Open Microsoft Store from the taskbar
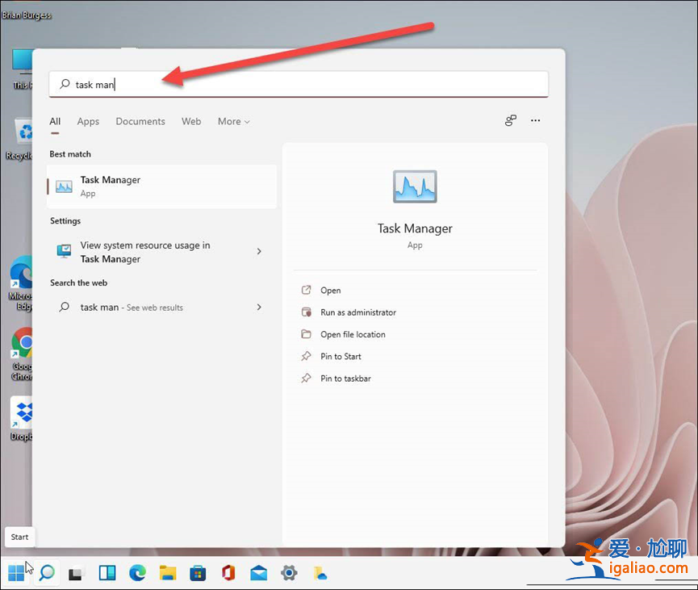This screenshot has width=698, height=590. tap(198, 572)
